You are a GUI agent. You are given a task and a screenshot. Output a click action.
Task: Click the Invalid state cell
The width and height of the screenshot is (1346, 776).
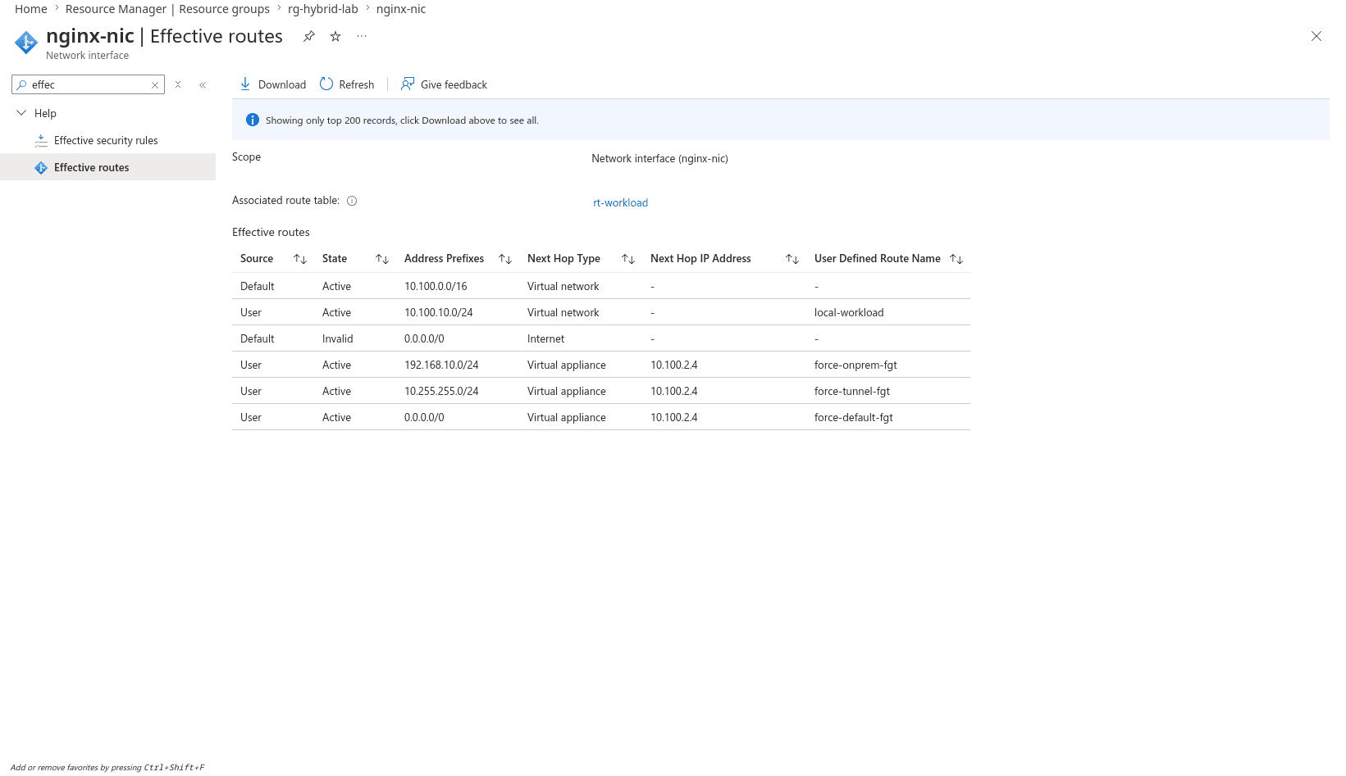(337, 338)
